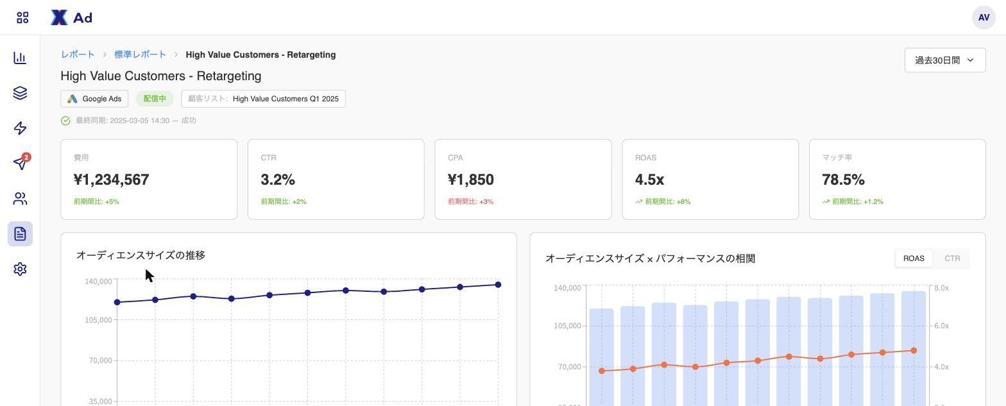This screenshot has height=406, width=1006.
Task: Select the ROAS 4.5x card
Action: [x=710, y=180]
